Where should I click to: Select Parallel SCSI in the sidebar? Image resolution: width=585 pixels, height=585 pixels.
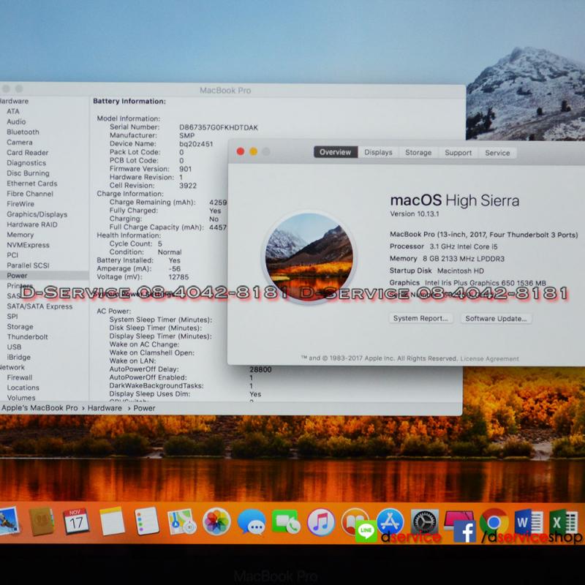(x=28, y=265)
